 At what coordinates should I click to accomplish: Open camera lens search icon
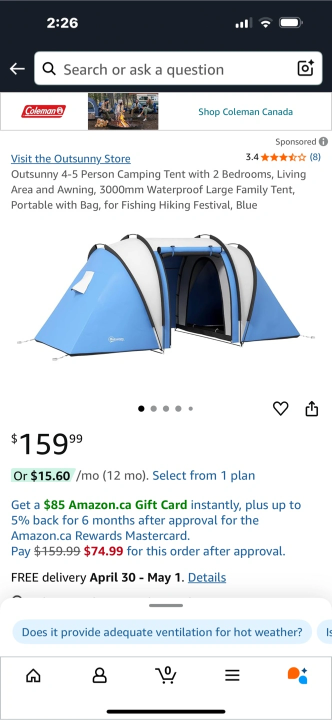pos(305,68)
